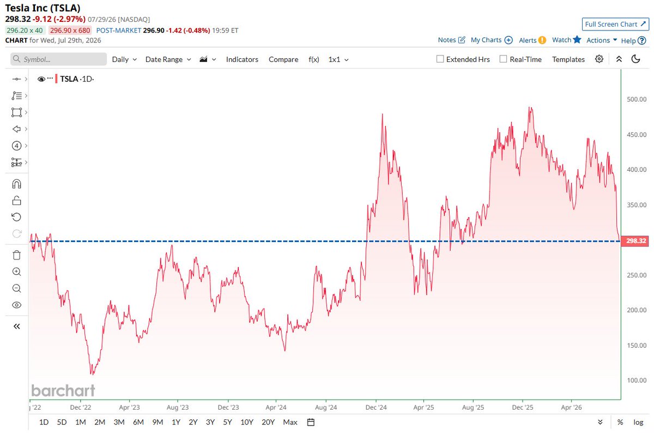
Task: Click the TSLA red color swatch
Action: (x=57, y=79)
